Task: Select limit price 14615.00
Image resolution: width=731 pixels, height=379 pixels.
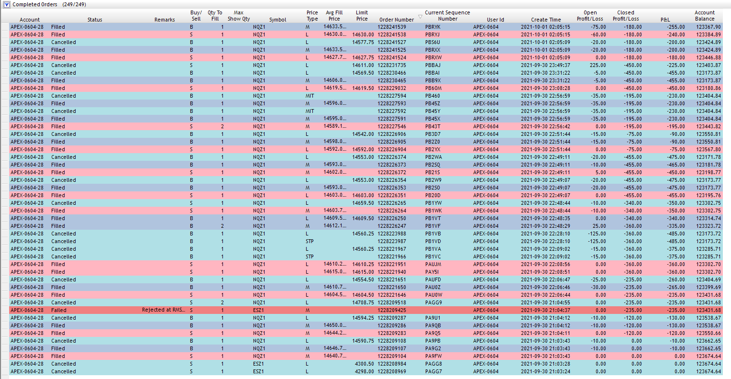Action: pos(363,272)
